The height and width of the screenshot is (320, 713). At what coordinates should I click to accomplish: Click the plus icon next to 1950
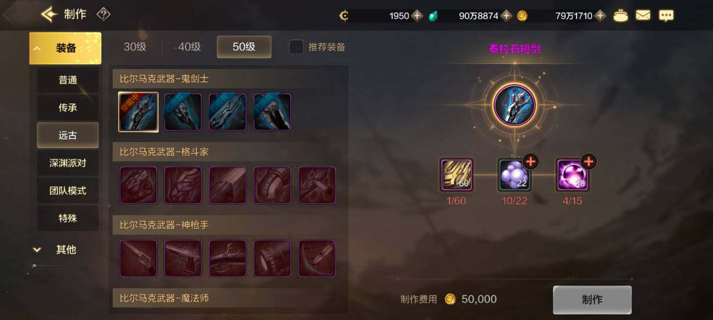click(x=417, y=16)
